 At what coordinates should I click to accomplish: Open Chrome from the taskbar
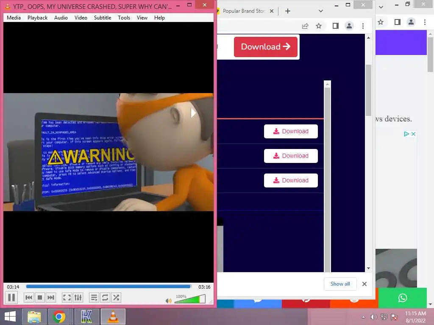(x=58, y=317)
